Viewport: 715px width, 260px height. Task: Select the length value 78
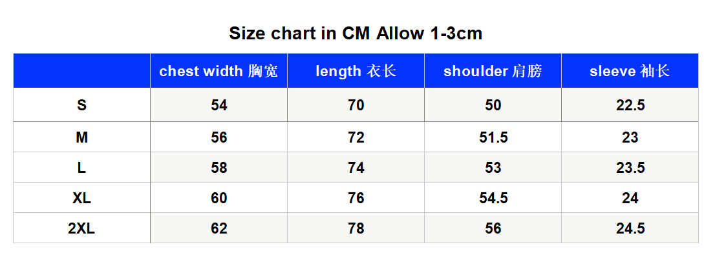(356, 228)
